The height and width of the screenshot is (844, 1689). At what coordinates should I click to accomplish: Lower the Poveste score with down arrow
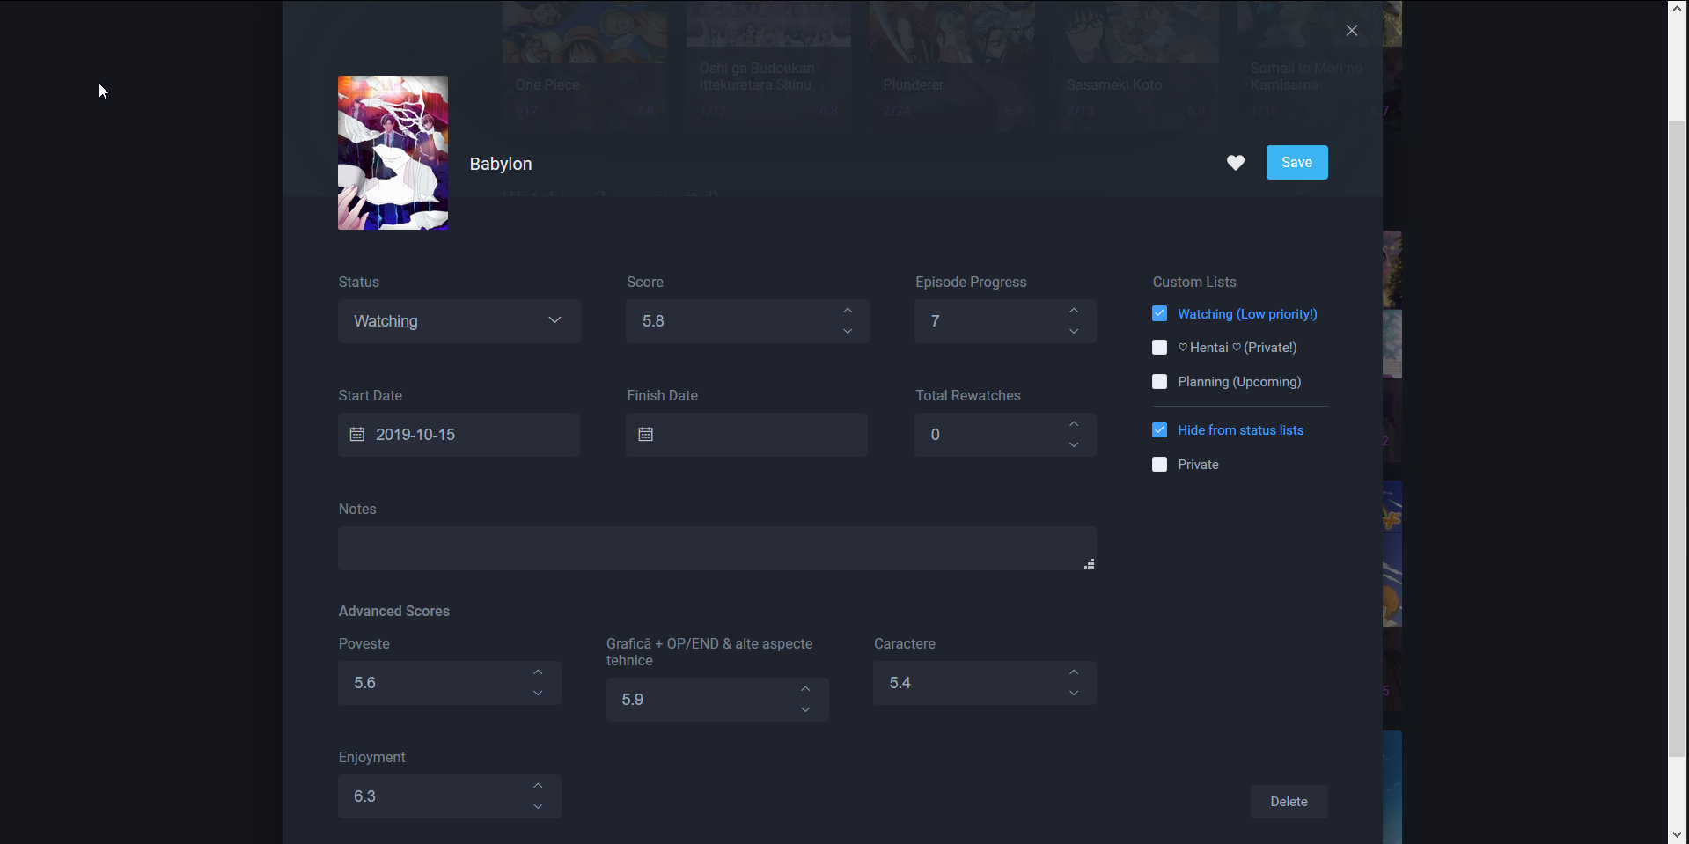click(538, 694)
